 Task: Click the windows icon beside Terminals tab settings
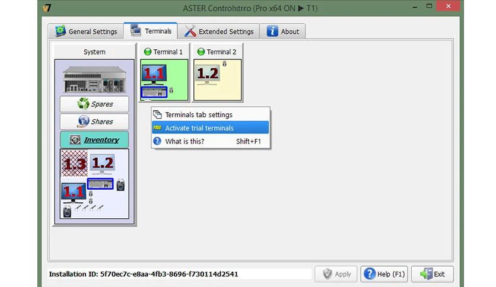coord(157,114)
